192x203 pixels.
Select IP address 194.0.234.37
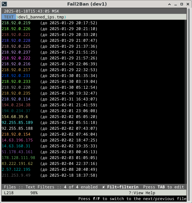pyautogui.click(x=16, y=111)
